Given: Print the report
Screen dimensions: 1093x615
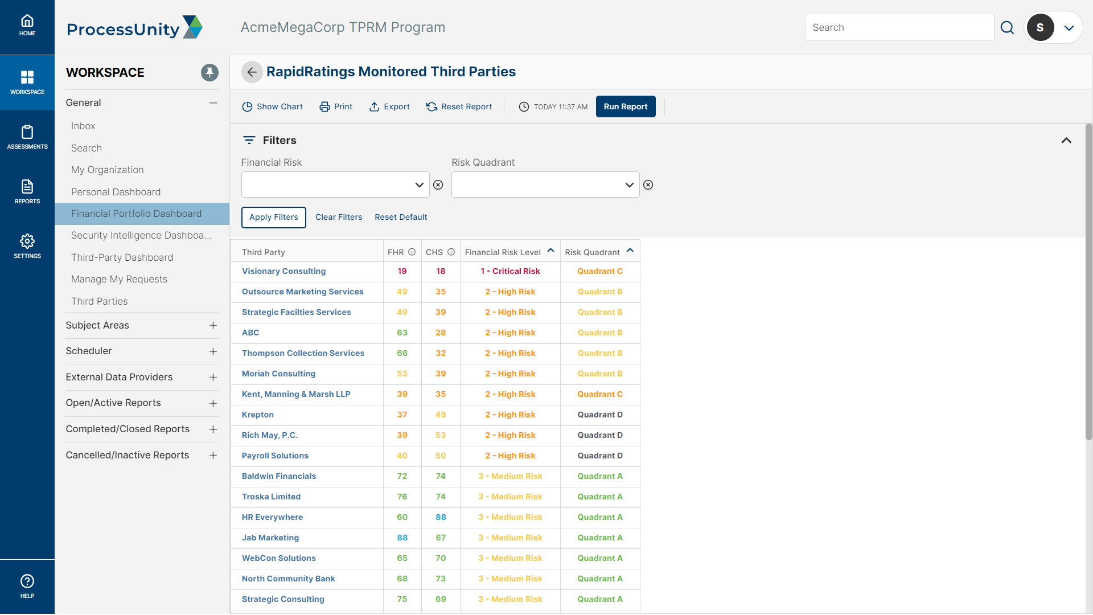Looking at the screenshot, I should point(336,106).
